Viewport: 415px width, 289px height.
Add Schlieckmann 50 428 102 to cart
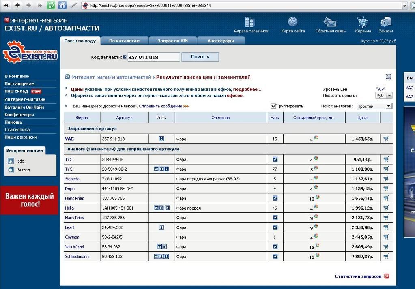(x=386, y=256)
